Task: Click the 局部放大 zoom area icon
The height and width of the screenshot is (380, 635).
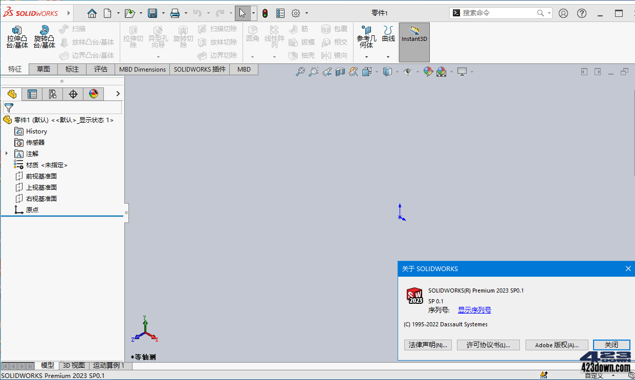Action: pyautogui.click(x=313, y=72)
